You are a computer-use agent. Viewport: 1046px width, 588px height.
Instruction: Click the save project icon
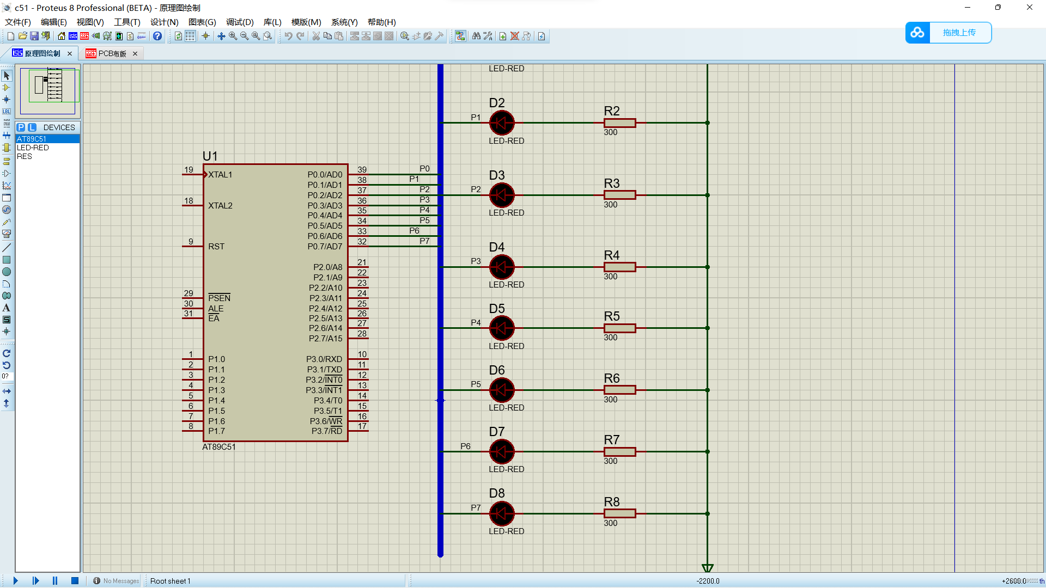tap(34, 36)
